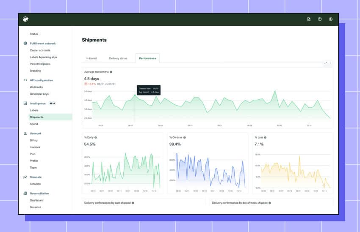Open the documentation icon in header
This screenshot has height=232, width=360.
pos(309,19)
